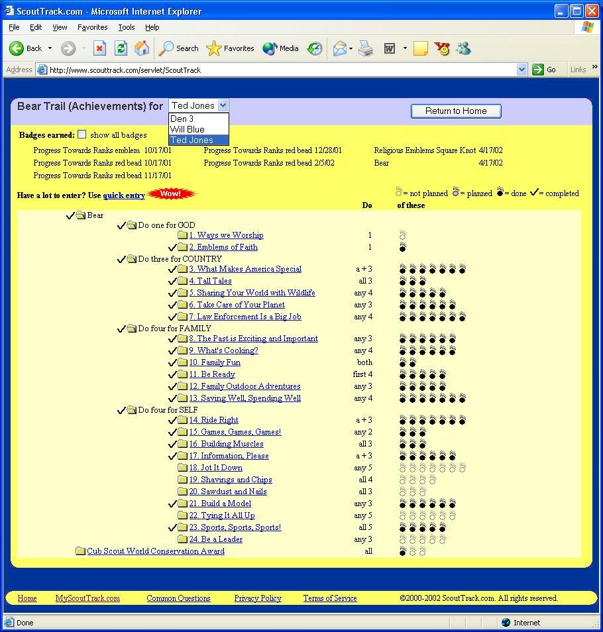Image resolution: width=603 pixels, height=632 pixels.
Task: Open the Common Questions footer link
Action: tap(178, 598)
